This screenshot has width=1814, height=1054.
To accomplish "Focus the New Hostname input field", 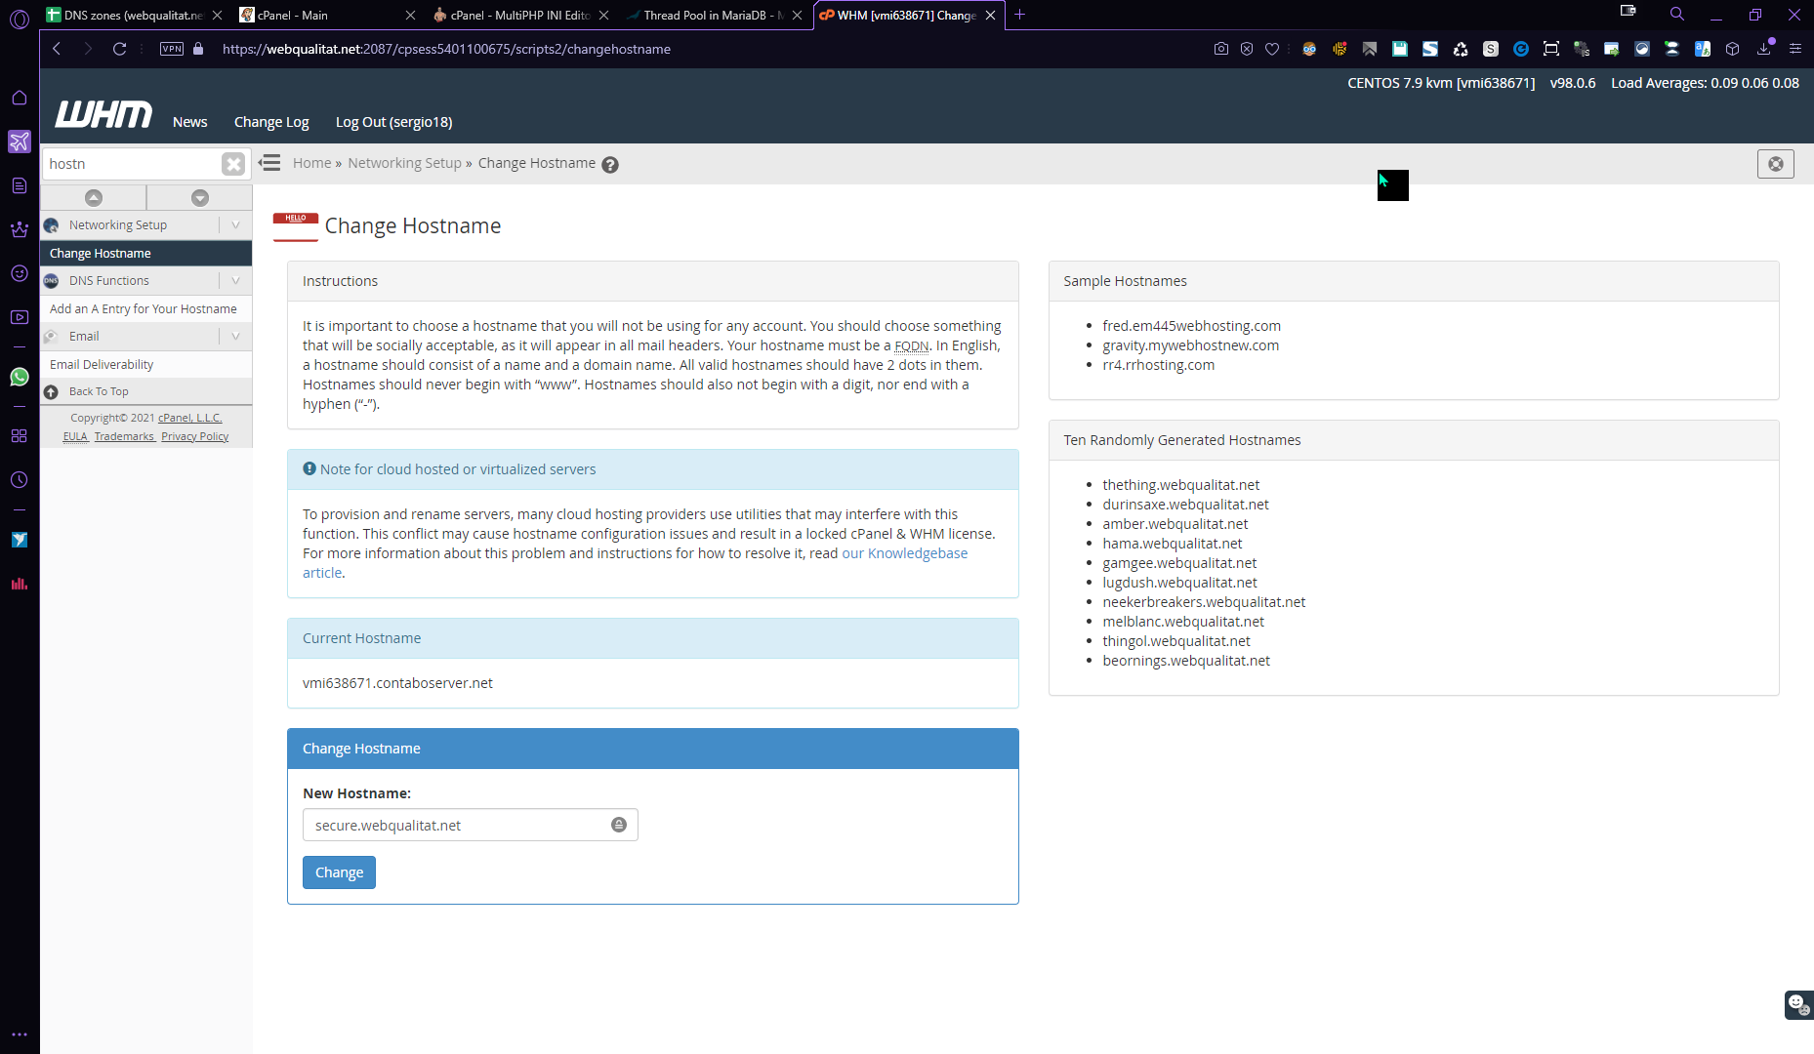I will tap(471, 826).
